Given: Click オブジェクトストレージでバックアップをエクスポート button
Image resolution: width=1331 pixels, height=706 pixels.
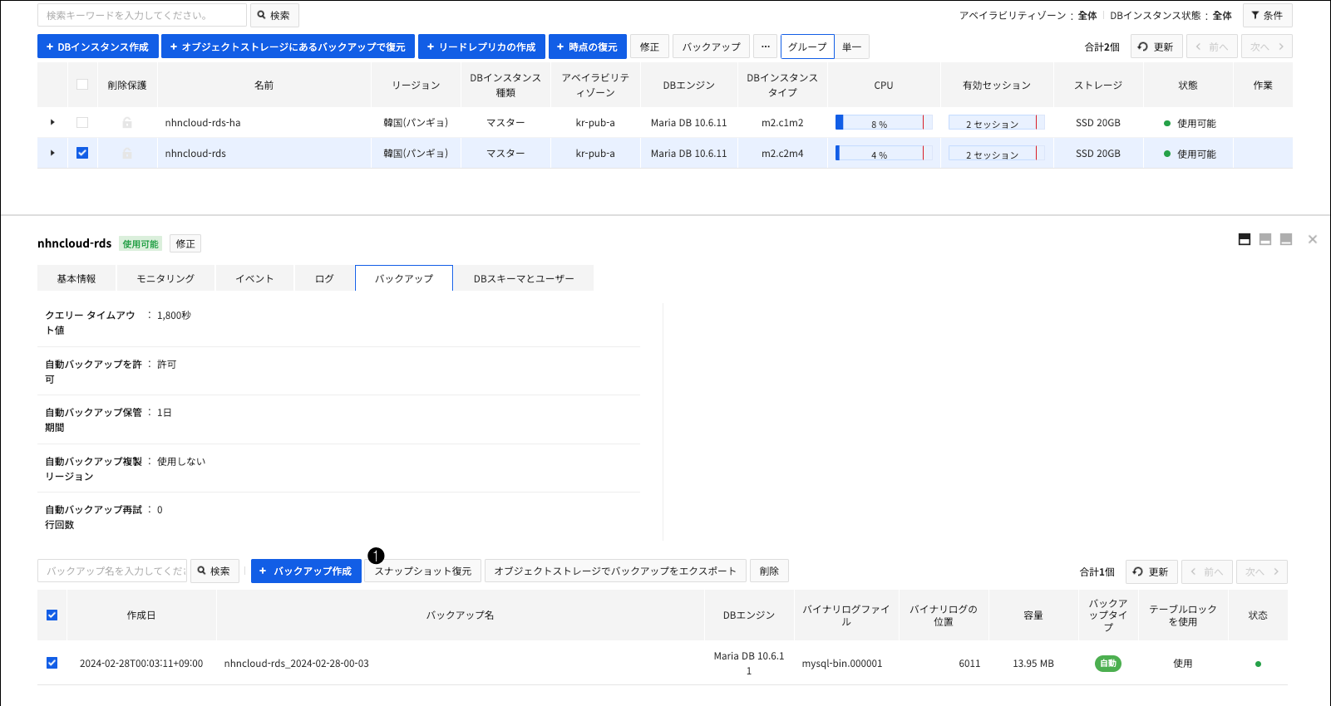Looking at the screenshot, I should pyautogui.click(x=615, y=571).
